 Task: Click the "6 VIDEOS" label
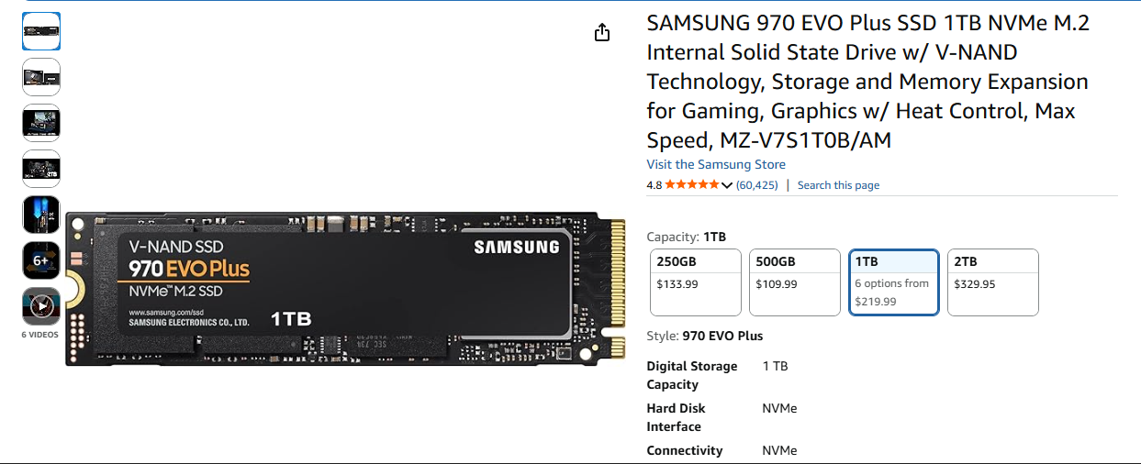[40, 335]
